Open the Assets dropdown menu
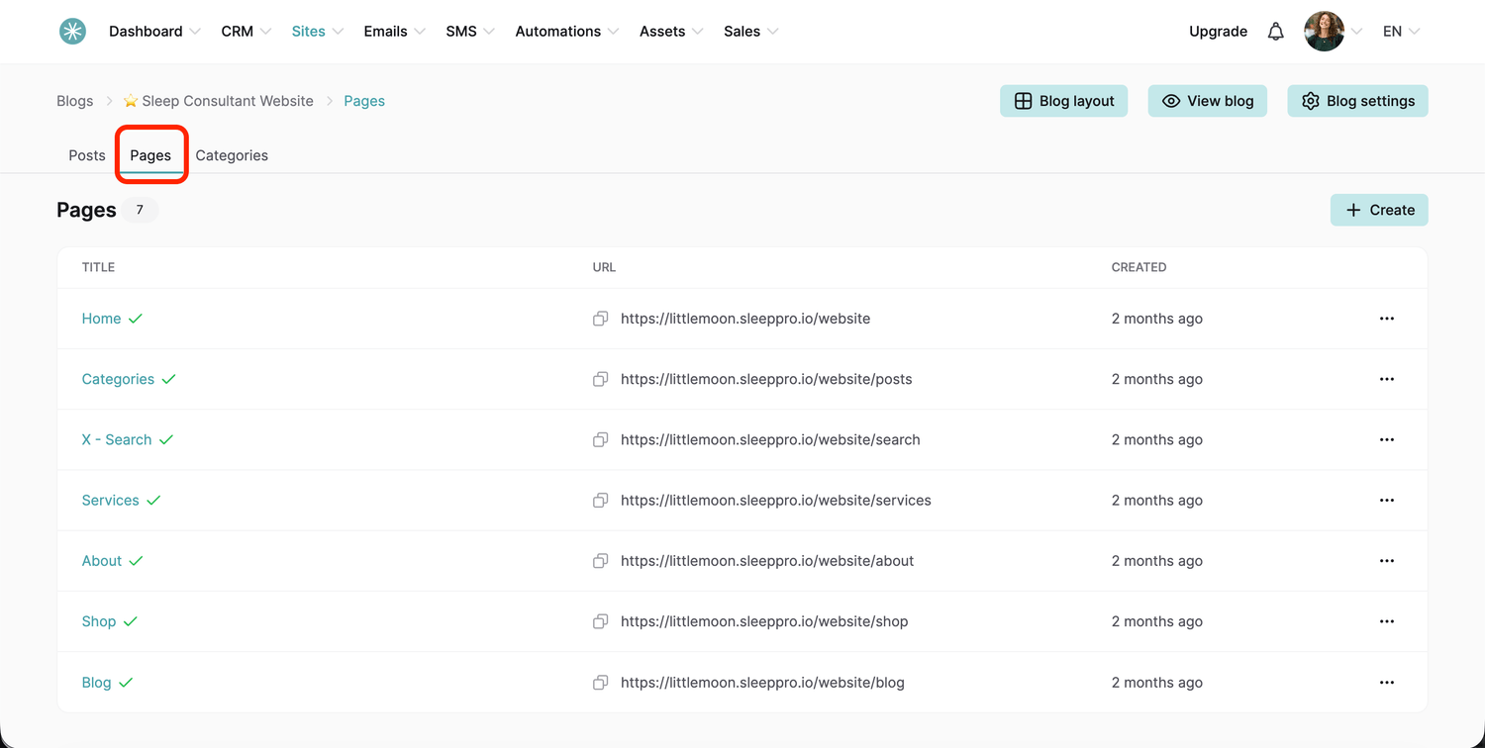The image size is (1485, 748). (671, 32)
